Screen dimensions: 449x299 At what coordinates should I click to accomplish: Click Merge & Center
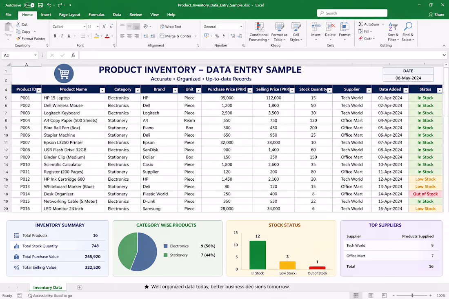pos(175,36)
